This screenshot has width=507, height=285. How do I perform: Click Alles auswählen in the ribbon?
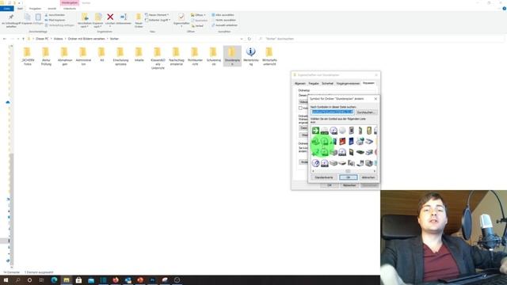[223, 15]
